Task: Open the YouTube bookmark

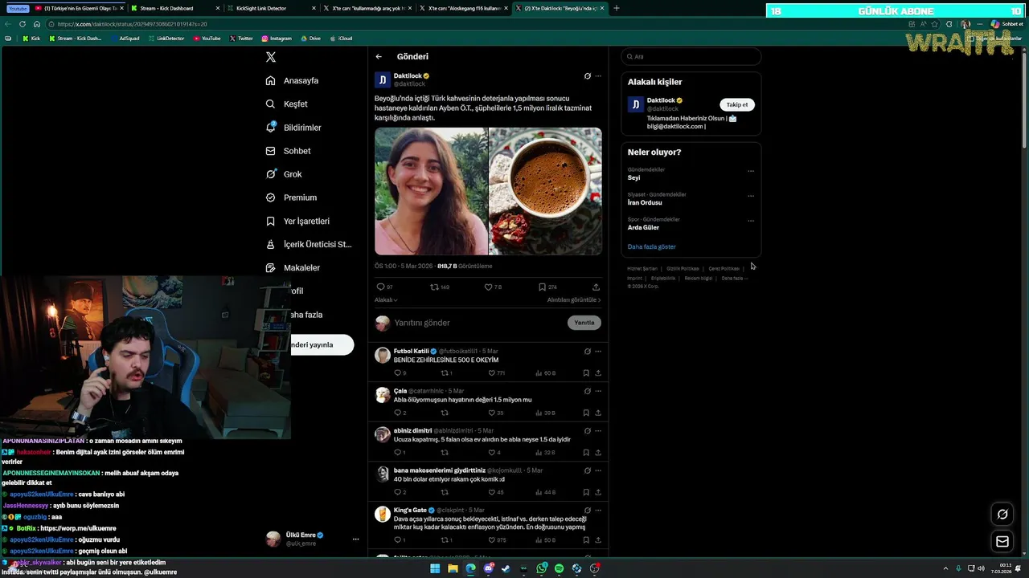Action: coord(207,39)
